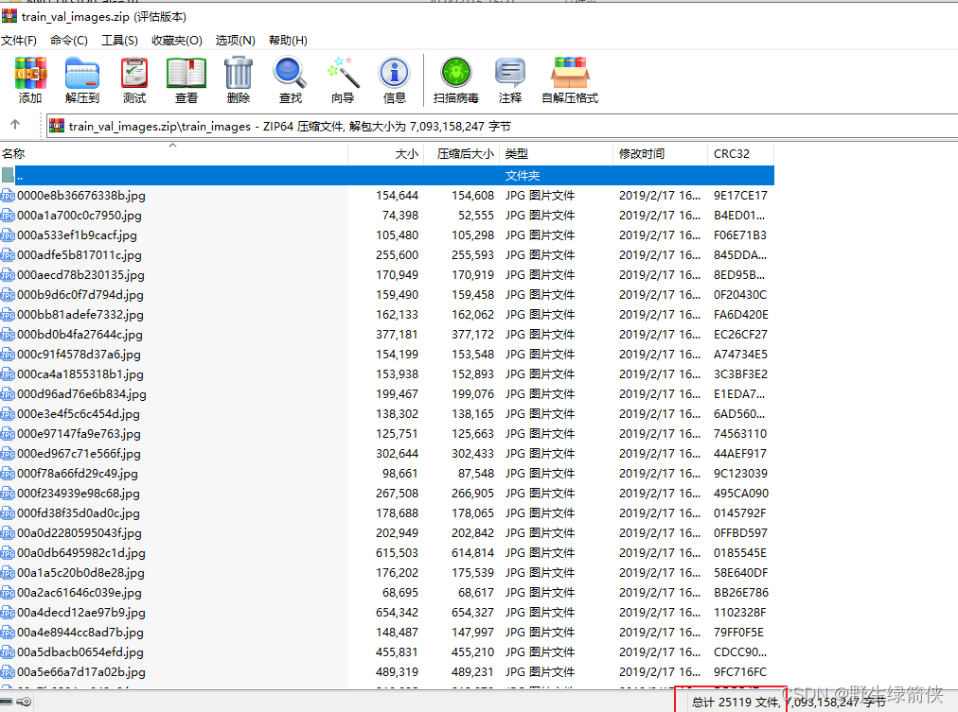Viewport: 958px width, 712px height.
Task: Select file 000ca4a1855318b1.jpg
Action: (x=80, y=374)
